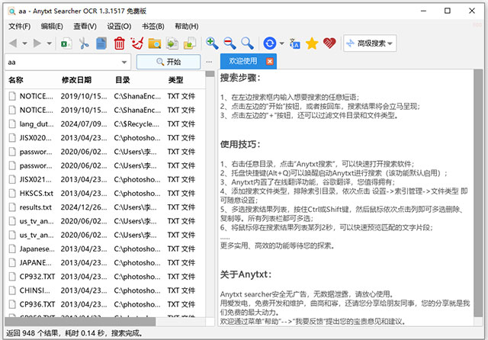The height and width of the screenshot is (340, 488).
Task: Select the CP932.TXT file name
Action: (x=37, y=277)
